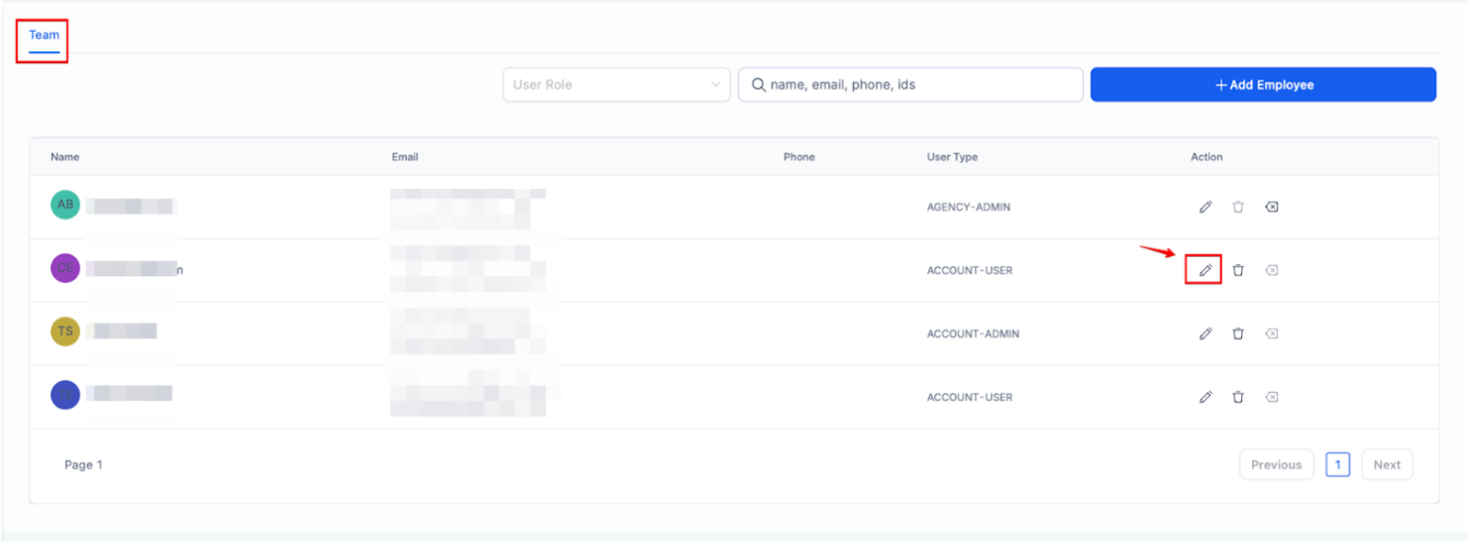
Task: Focus the name, email, phone search field
Action: coord(911,85)
